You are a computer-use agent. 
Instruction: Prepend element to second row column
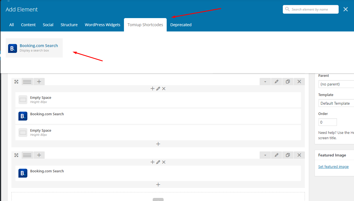pyautogui.click(x=152, y=162)
